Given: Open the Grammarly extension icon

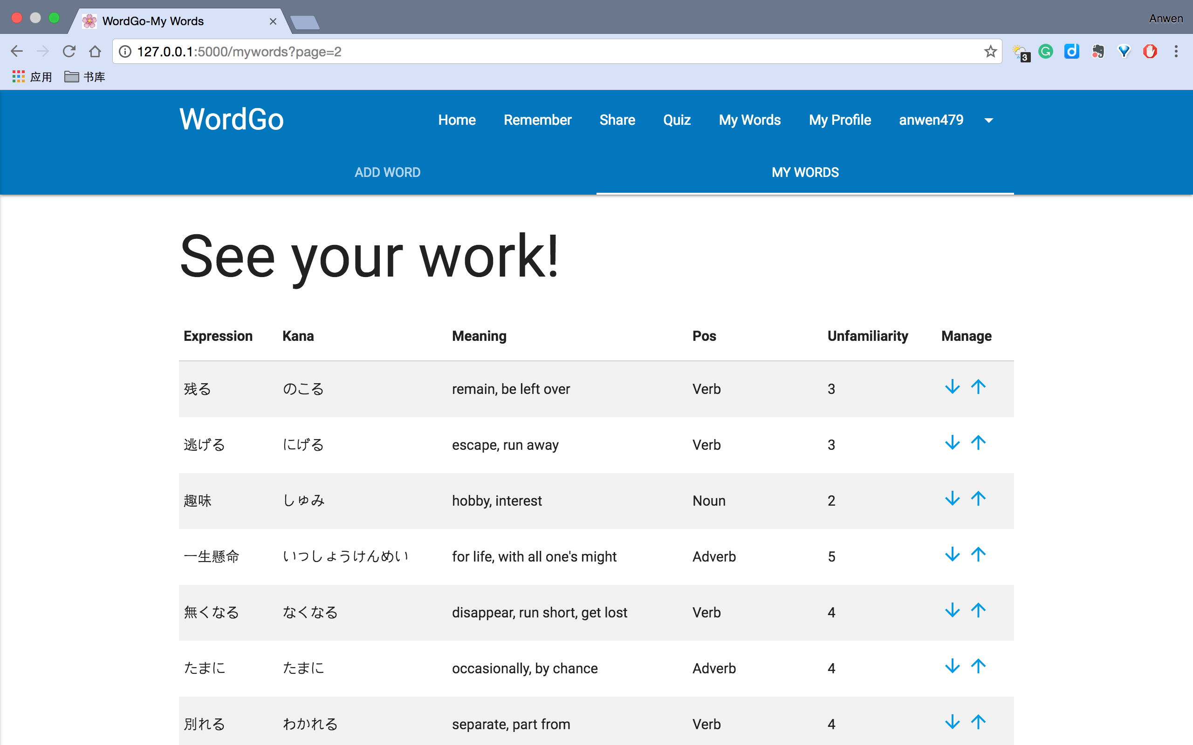Looking at the screenshot, I should (x=1045, y=51).
